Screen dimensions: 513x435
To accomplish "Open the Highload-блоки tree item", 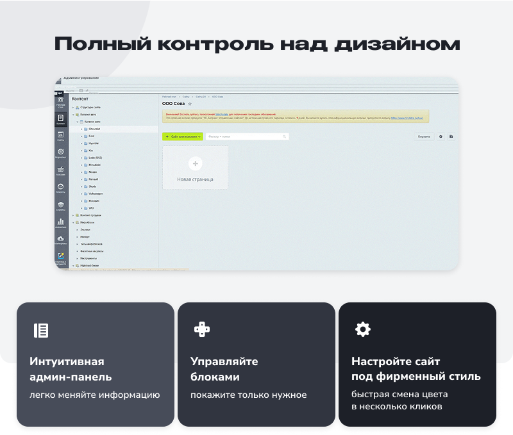I will point(89,266).
